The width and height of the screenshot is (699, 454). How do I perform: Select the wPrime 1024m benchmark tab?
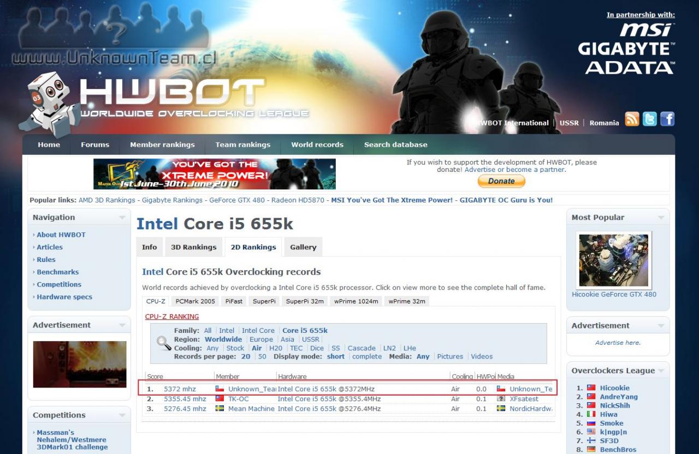[356, 301]
